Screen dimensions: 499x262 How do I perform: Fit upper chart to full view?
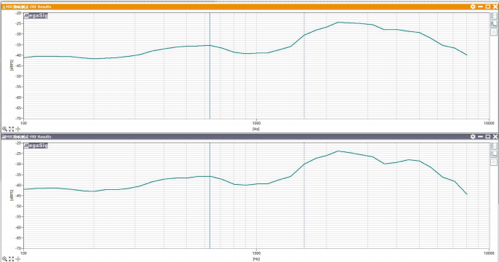pos(12,129)
